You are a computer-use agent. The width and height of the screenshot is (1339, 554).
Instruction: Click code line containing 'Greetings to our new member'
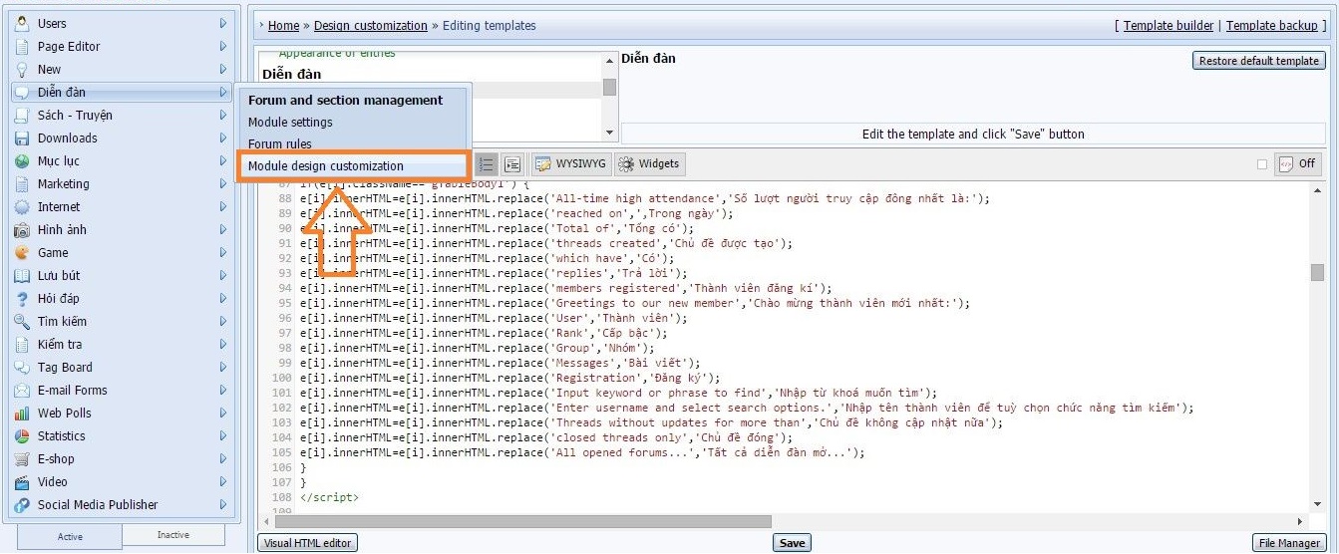[634, 303]
